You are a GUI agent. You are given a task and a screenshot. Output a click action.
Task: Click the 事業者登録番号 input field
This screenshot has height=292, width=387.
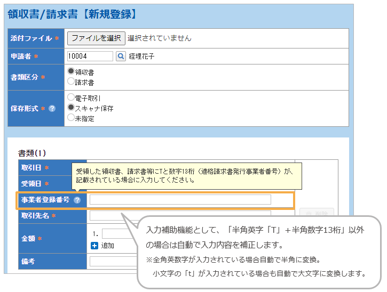(x=180, y=200)
